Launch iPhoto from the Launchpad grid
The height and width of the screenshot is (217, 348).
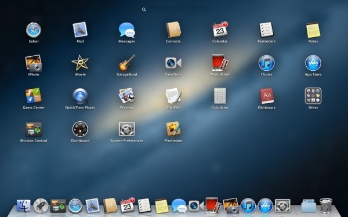(x=34, y=63)
